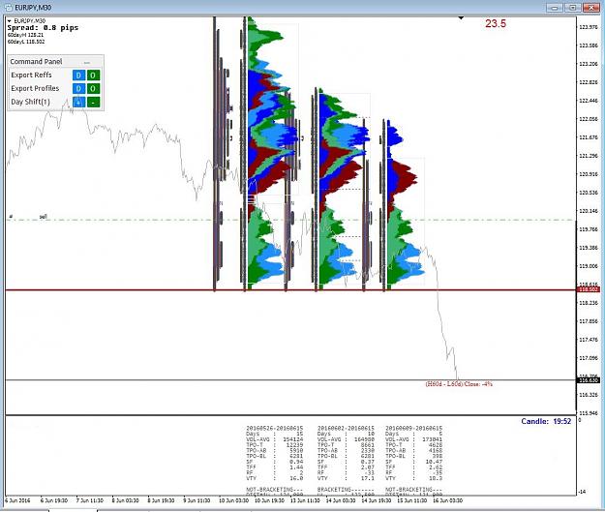Click the EURJPY,M30 window title icon
This screenshot has width=605, height=512.
9,8
